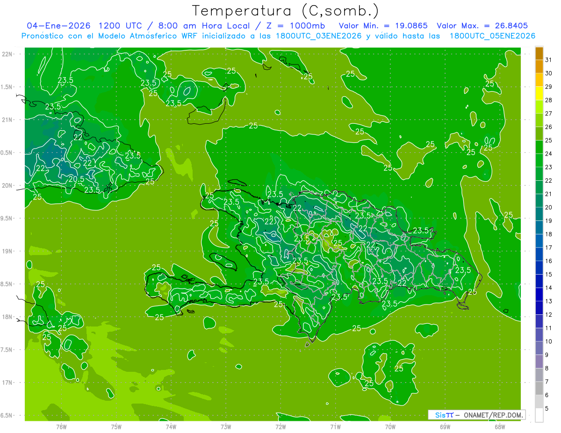Click color scale value "30"
This screenshot has height=433, width=561.
[549, 73]
